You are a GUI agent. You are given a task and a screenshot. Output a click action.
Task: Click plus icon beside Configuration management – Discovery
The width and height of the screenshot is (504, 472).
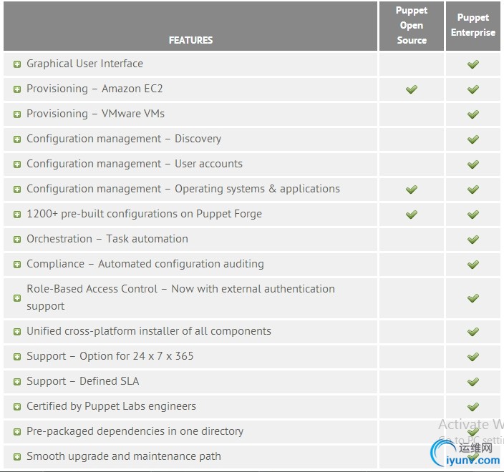[x=17, y=139]
